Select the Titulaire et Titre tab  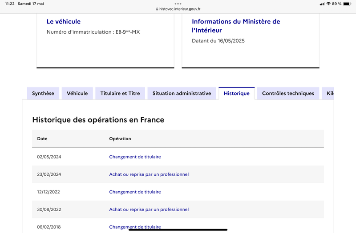tap(120, 93)
